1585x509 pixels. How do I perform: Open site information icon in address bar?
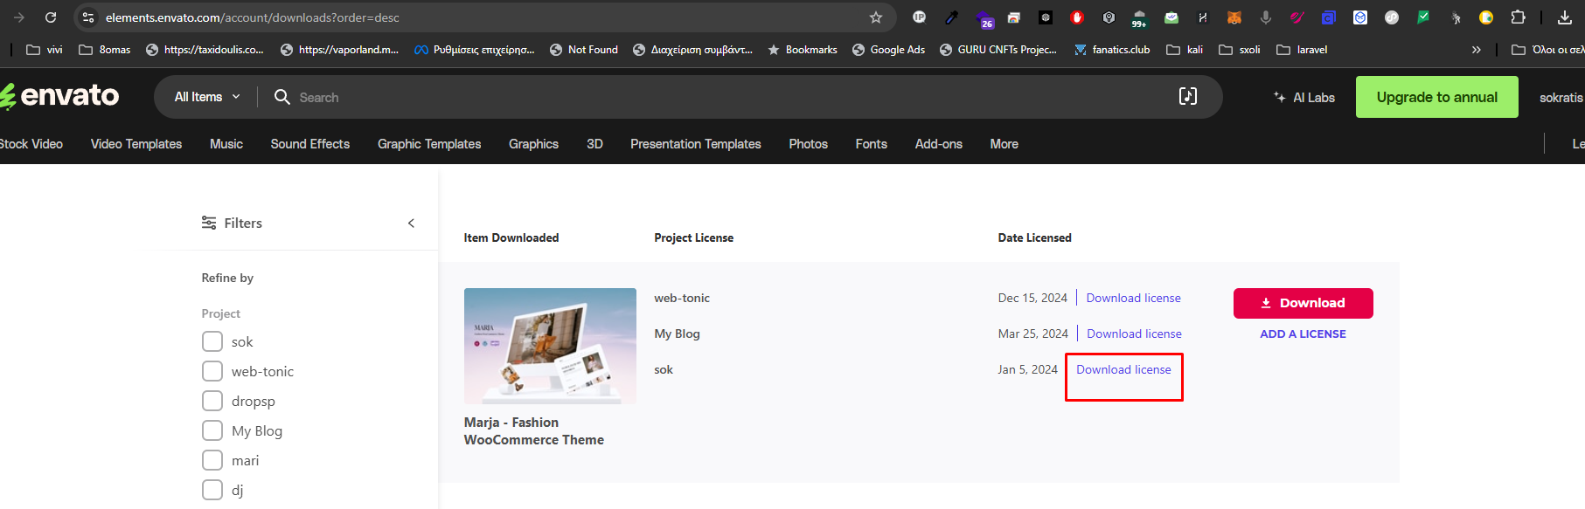88,17
